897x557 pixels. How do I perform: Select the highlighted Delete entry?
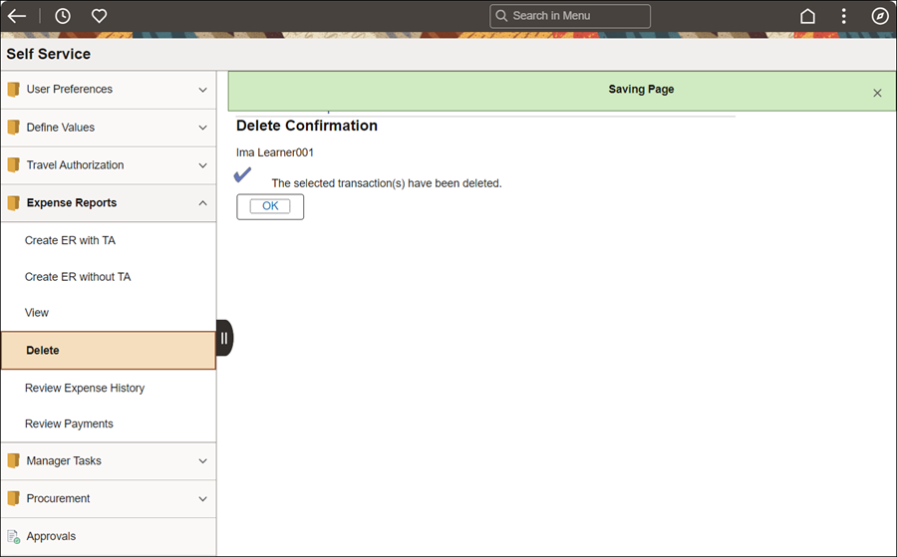click(108, 350)
